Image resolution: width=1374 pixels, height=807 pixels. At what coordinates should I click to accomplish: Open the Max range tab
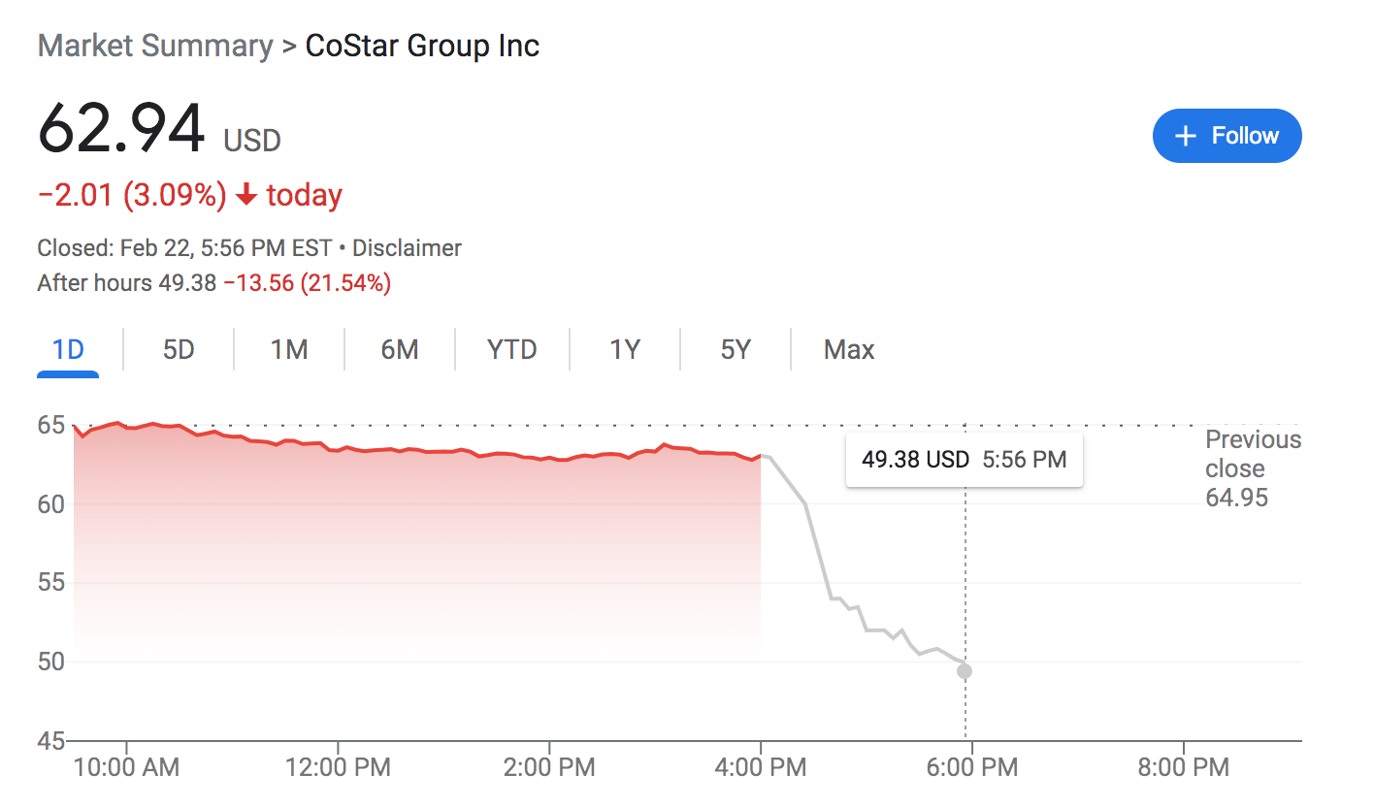click(849, 349)
